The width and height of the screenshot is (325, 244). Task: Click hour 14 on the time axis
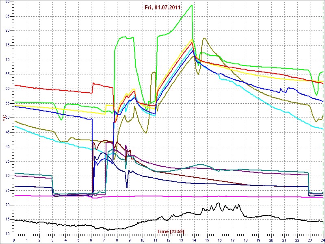[194, 240]
